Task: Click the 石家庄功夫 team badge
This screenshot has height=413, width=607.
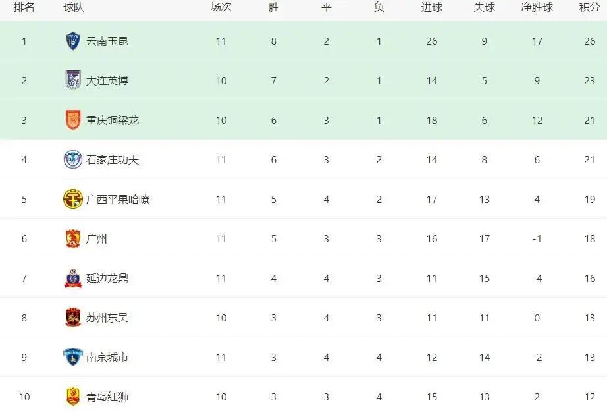Action: tap(73, 159)
